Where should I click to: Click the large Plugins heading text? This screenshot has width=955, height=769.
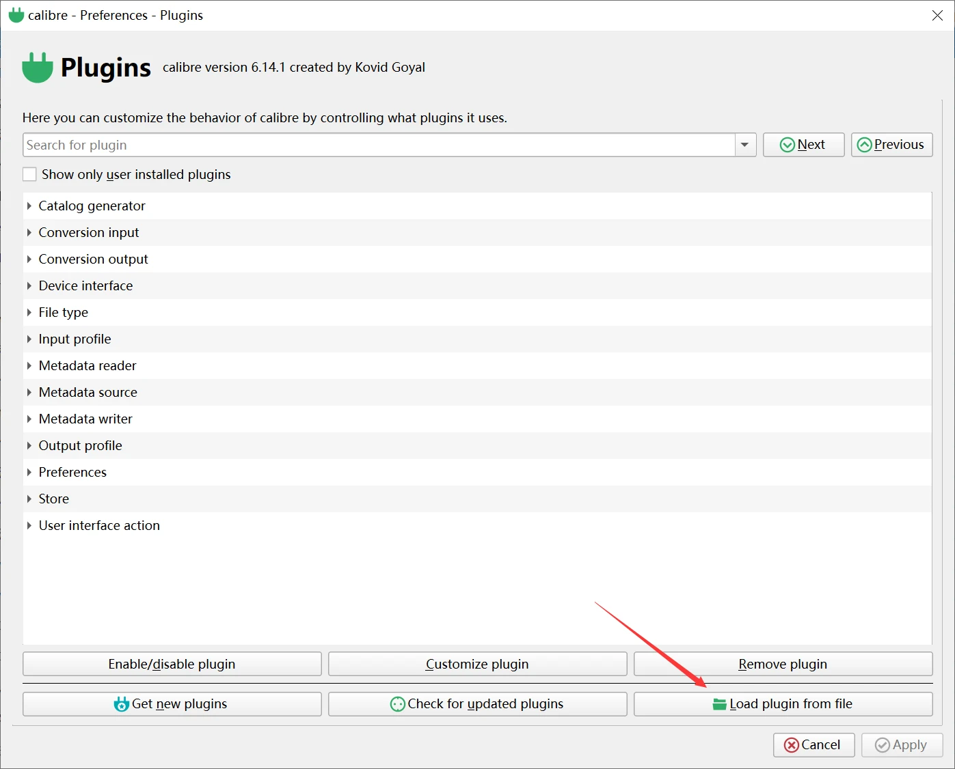coord(105,68)
